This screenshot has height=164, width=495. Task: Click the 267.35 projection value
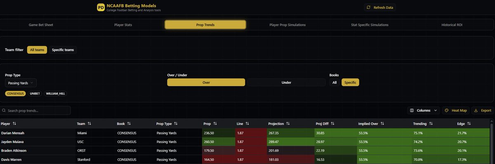(274, 133)
